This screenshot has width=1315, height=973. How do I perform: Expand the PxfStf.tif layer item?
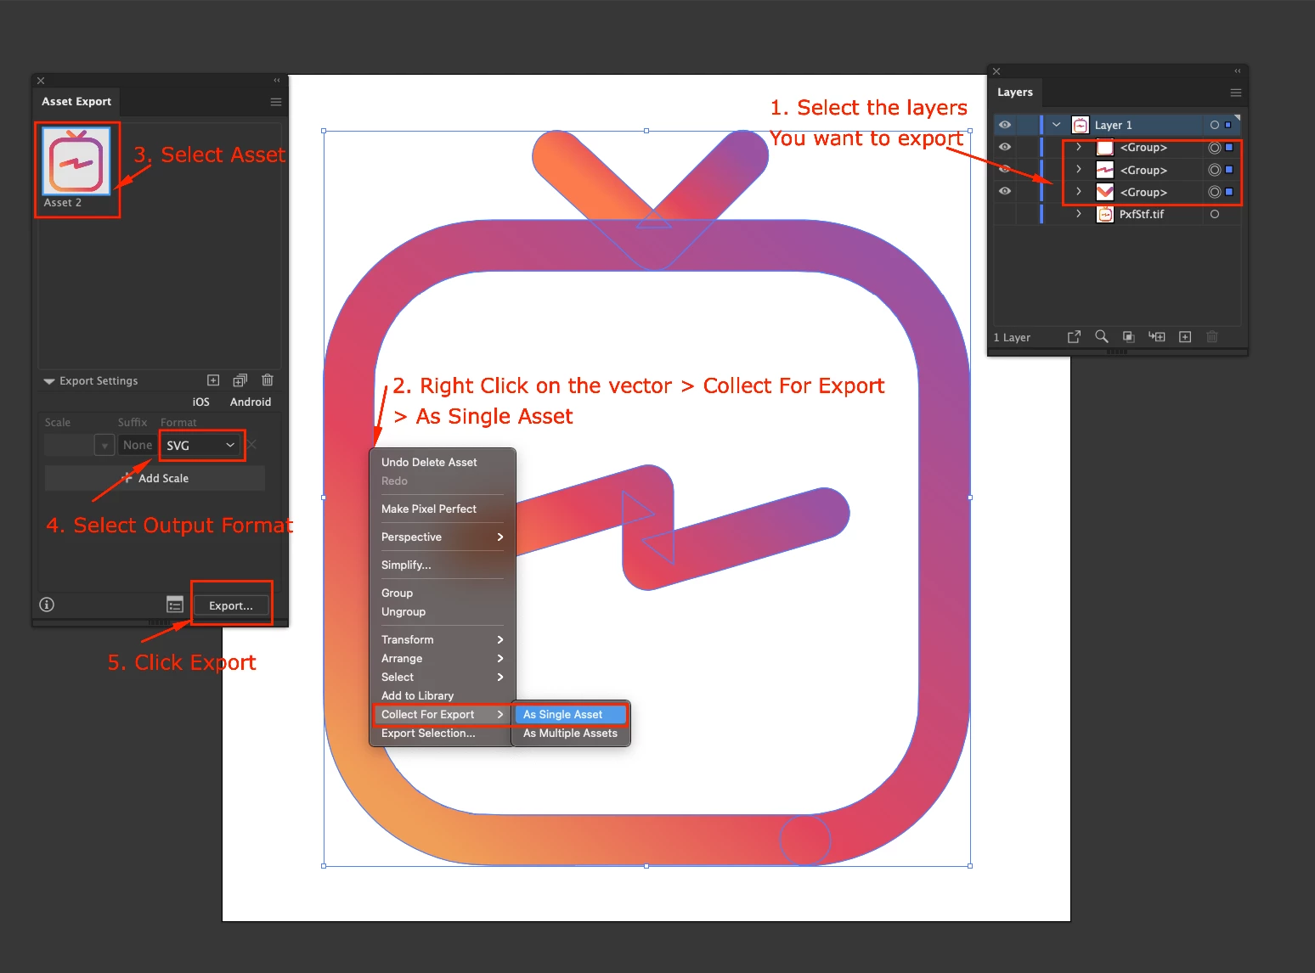(x=1079, y=214)
